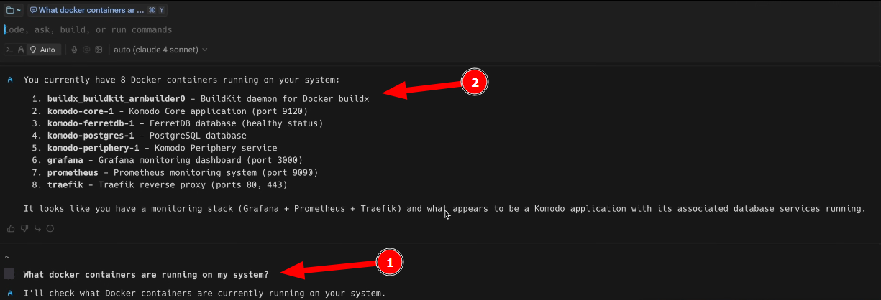
Task: Show response info with the info icon
Action: pyautogui.click(x=50, y=228)
